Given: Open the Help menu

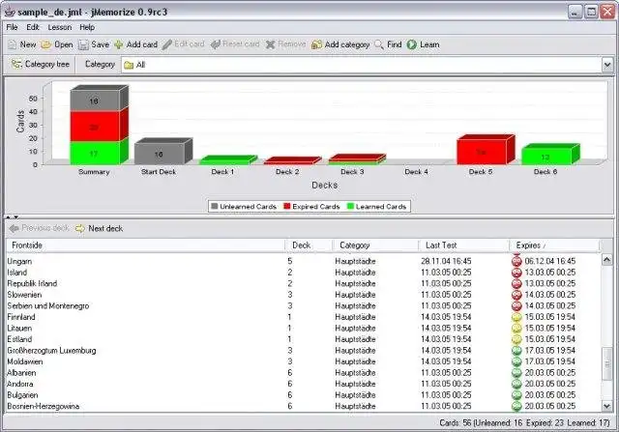Looking at the screenshot, I should tap(87, 27).
